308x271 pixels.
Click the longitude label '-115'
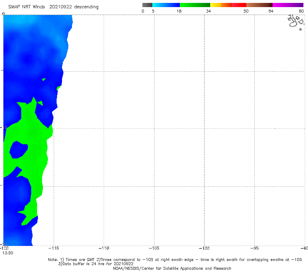pyautogui.click(x=54, y=248)
